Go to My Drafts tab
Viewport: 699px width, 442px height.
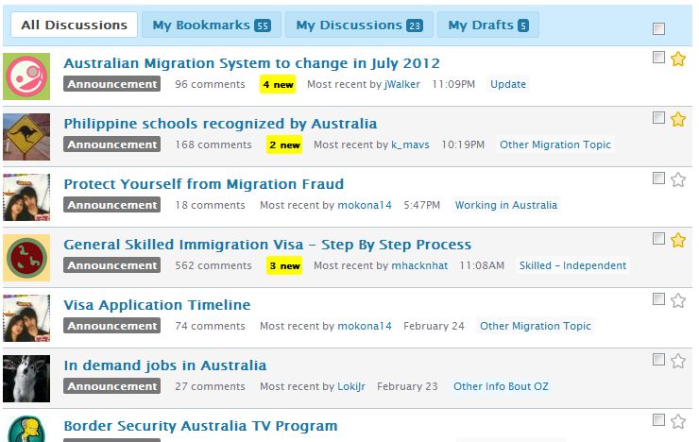[488, 25]
